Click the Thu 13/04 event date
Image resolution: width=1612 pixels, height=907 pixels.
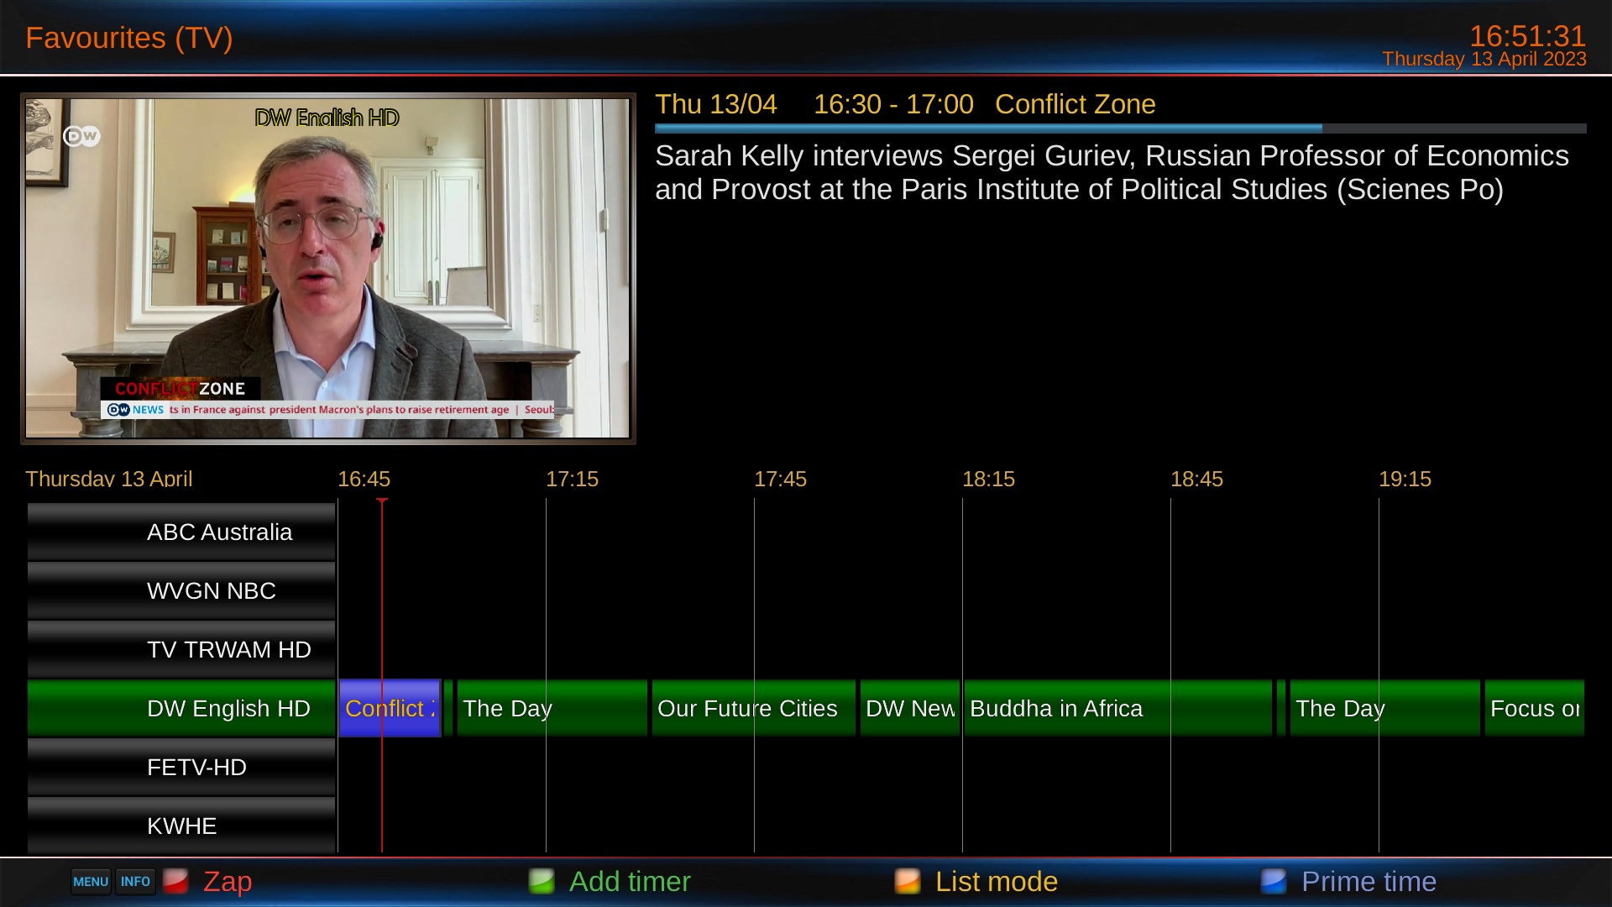[716, 104]
